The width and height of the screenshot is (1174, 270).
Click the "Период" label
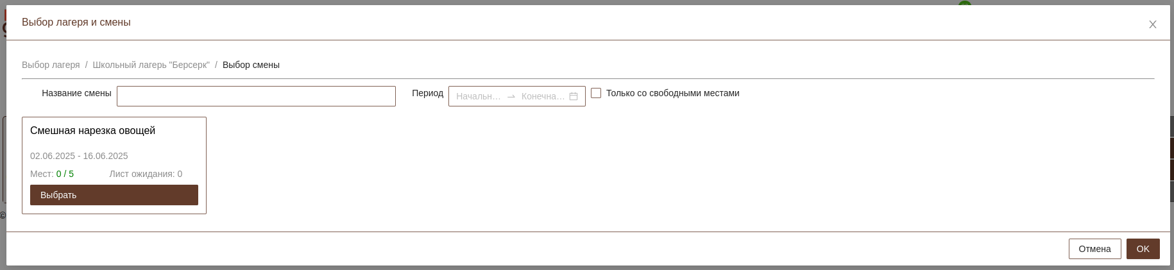[427, 93]
